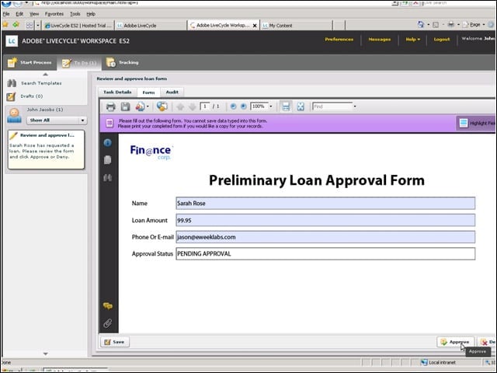Screen dimensions: 497x373
Task: Click the Drafts notepad icon
Action: point(11,96)
